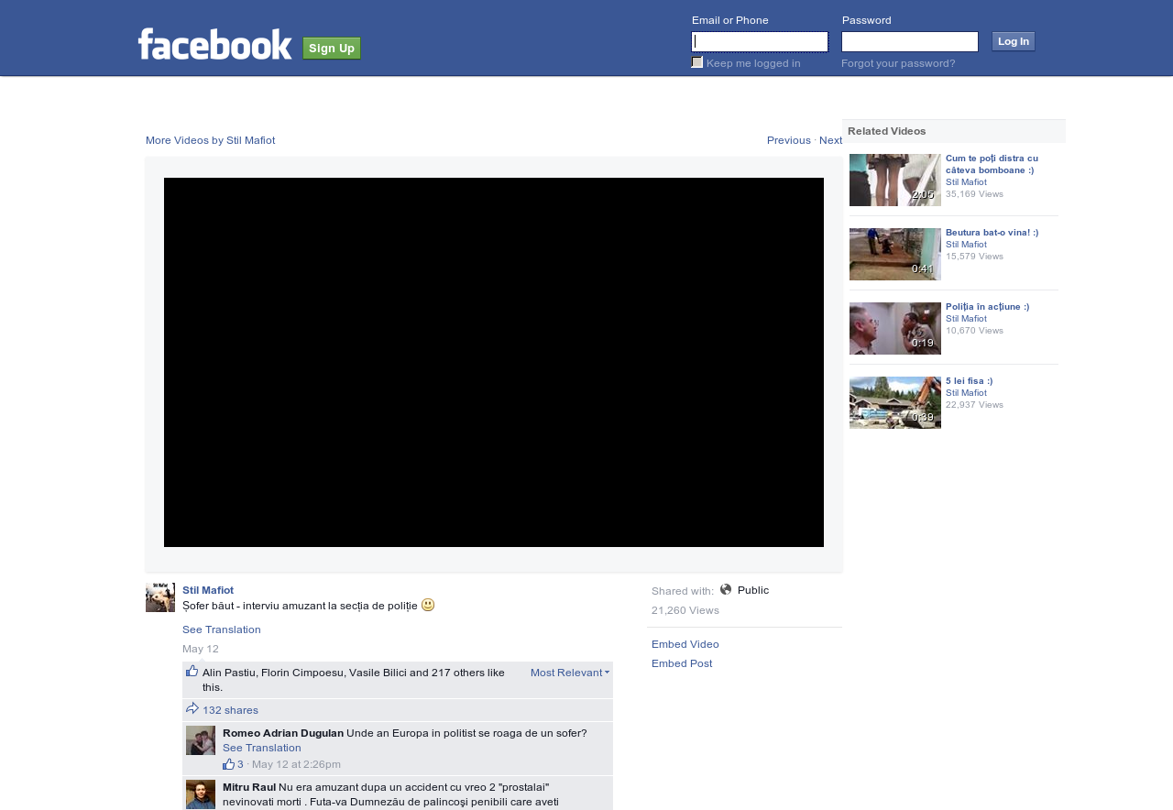Click 15,579 Views text
The height and width of the screenshot is (810, 1173).
pos(975,257)
